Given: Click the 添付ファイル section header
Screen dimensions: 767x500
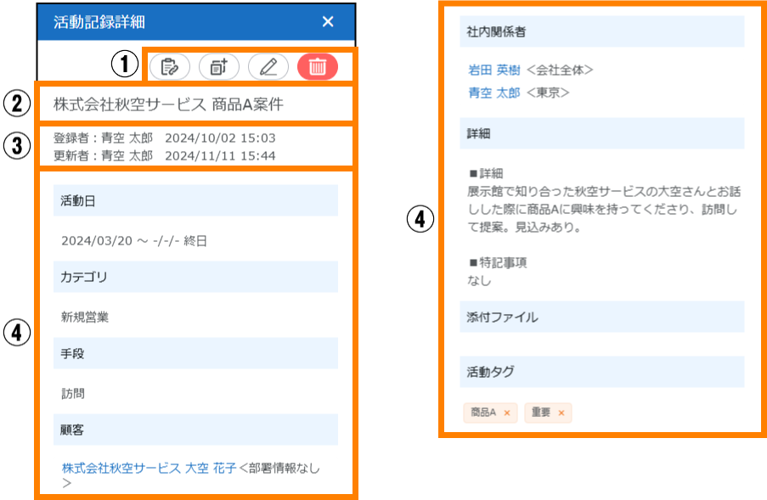Looking at the screenshot, I should click(x=601, y=317).
